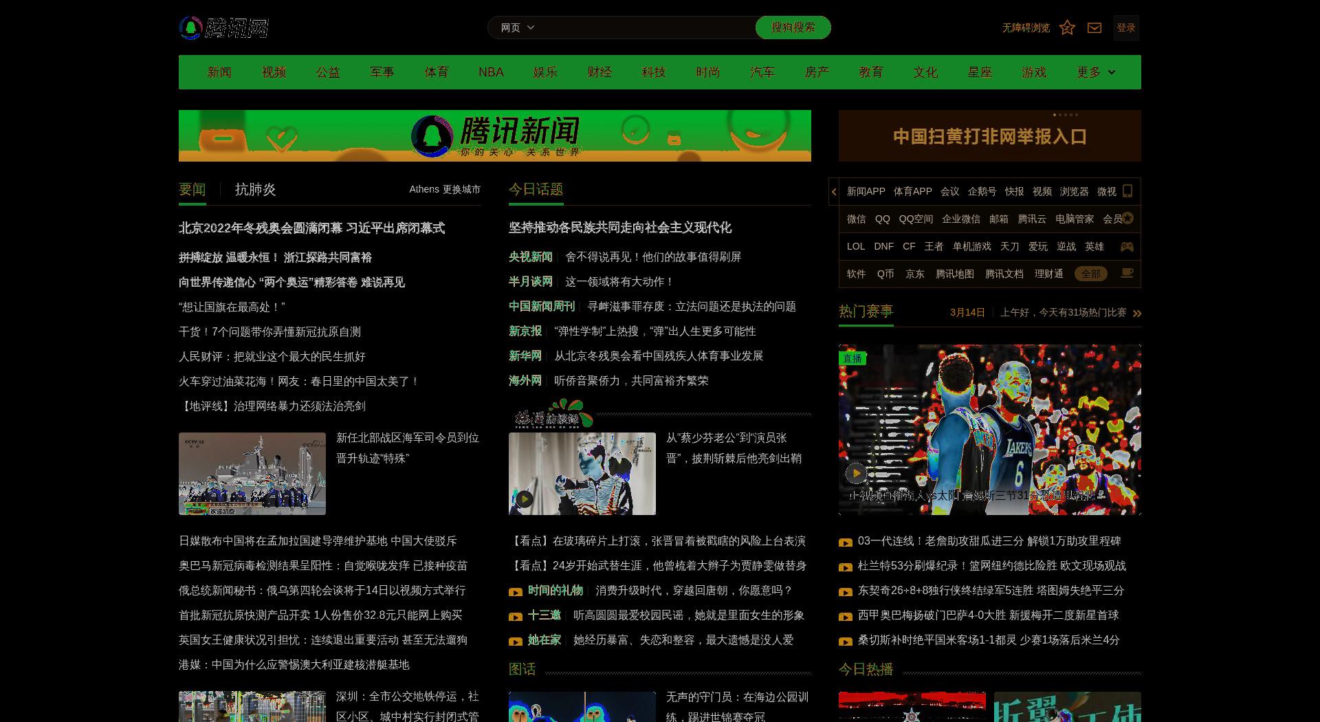Viewport: 1320px width, 722px height.
Task: Open the QQ空间 product link
Action: coord(916,219)
